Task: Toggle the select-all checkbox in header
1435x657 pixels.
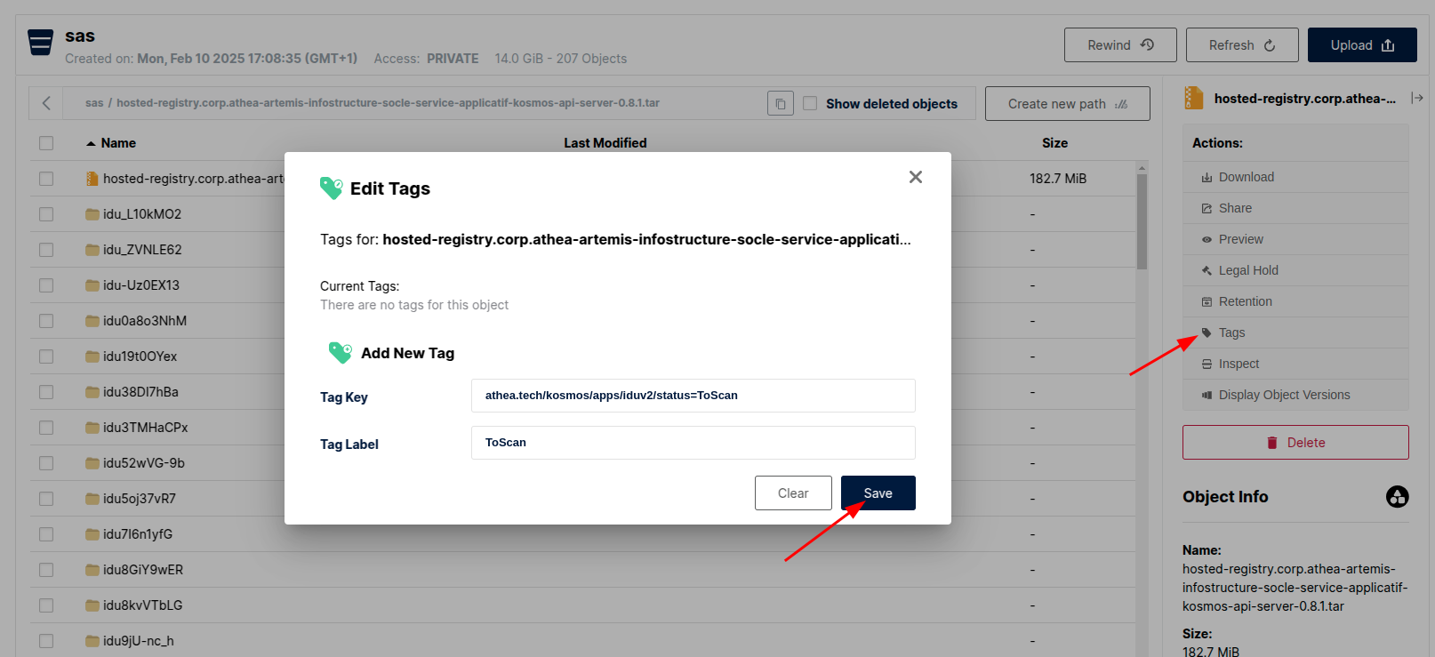Action: 46,143
